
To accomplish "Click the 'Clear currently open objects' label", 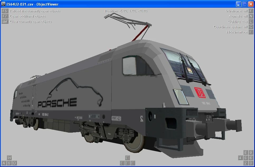I will coord(31,22).
